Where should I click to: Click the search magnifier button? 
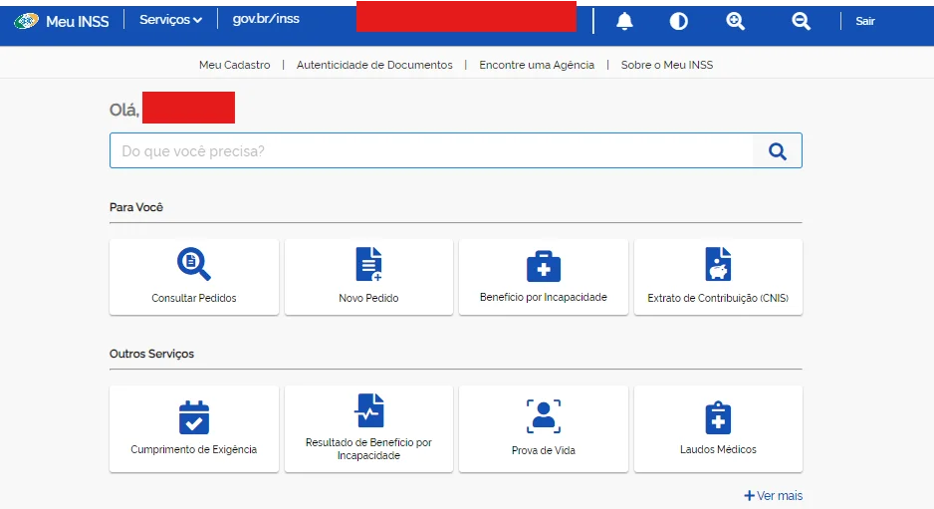(778, 150)
